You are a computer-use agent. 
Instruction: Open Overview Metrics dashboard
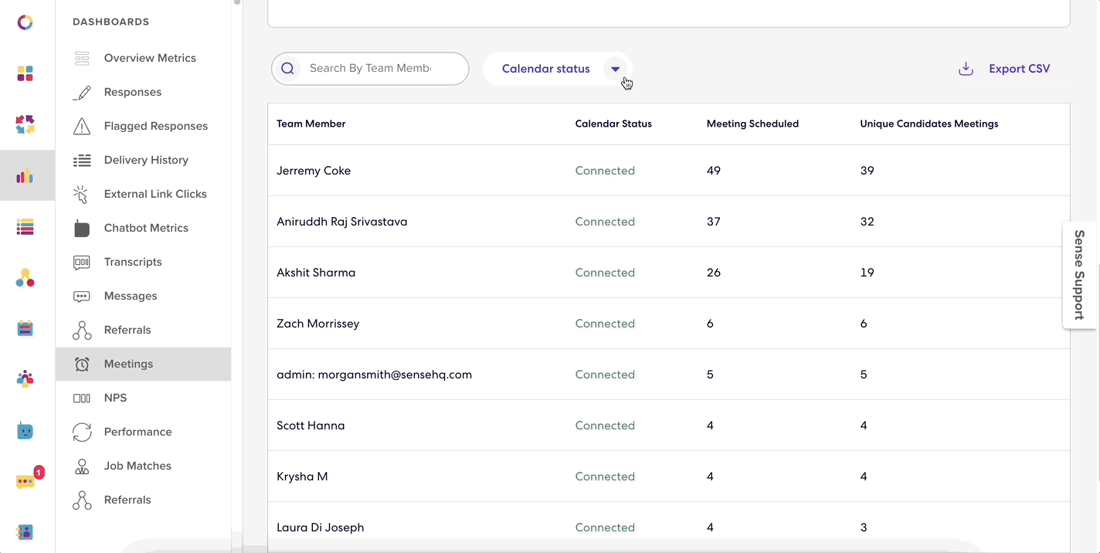pos(150,58)
